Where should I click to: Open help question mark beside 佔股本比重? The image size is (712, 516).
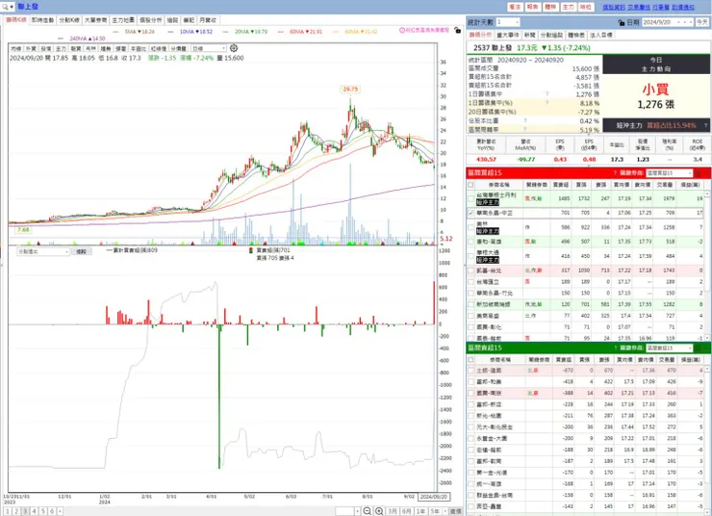tap(525, 121)
